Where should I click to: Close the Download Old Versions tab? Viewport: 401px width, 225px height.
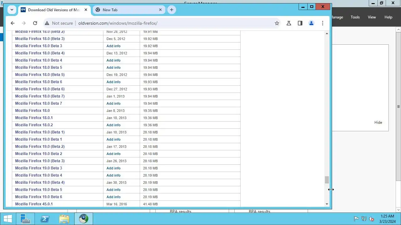click(x=86, y=10)
